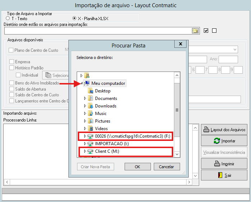
Task: Check Lançamentos entre Centro de Custo checkbox
Action: coord(12,101)
